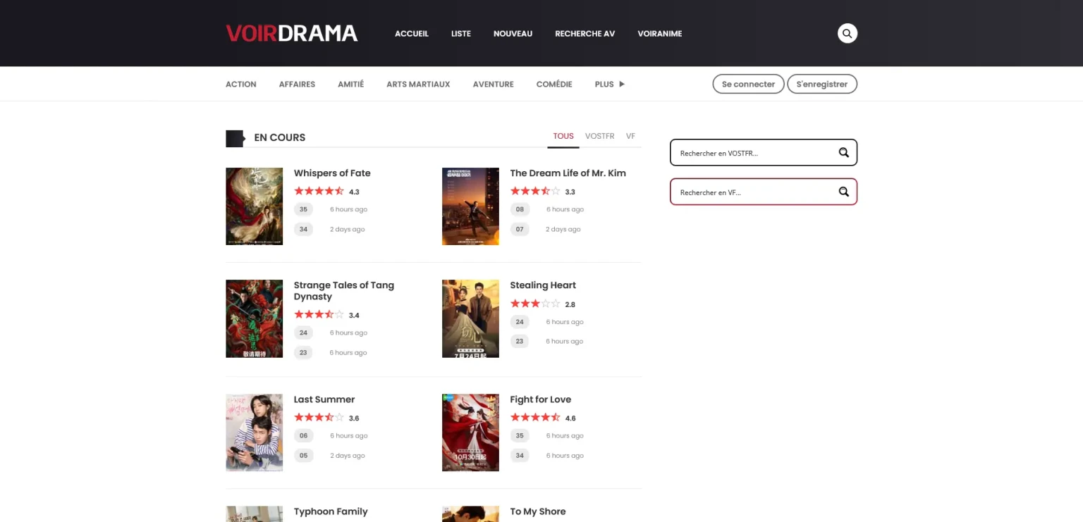Image resolution: width=1083 pixels, height=522 pixels.
Task: Open Strange Tales of Tang Dynasty title
Action: tap(344, 290)
